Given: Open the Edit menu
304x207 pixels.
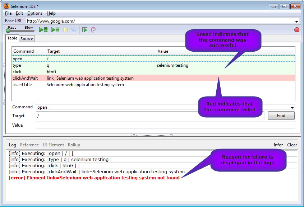Looking at the screenshot, I should [19, 13].
